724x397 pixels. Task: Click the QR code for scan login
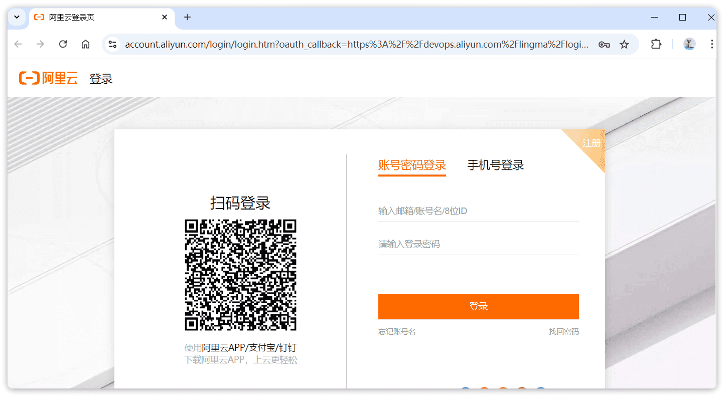pyautogui.click(x=241, y=275)
